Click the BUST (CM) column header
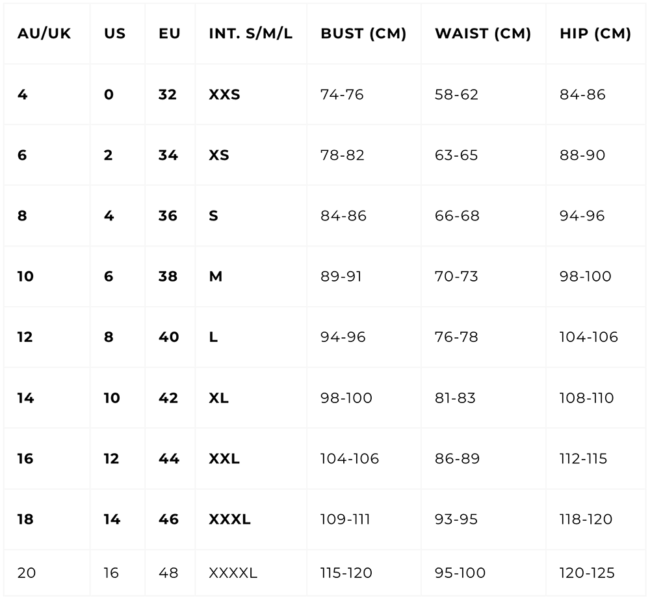The width and height of the screenshot is (650, 600). click(363, 34)
